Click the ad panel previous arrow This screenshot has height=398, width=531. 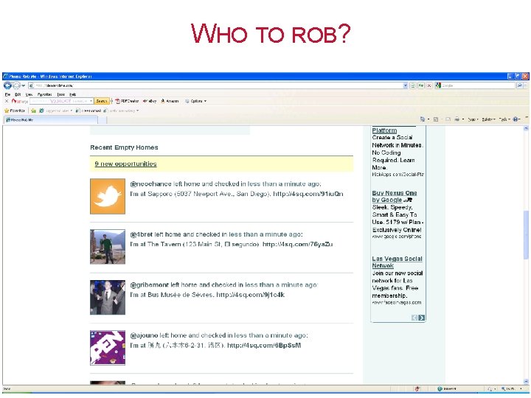pyautogui.click(x=414, y=318)
